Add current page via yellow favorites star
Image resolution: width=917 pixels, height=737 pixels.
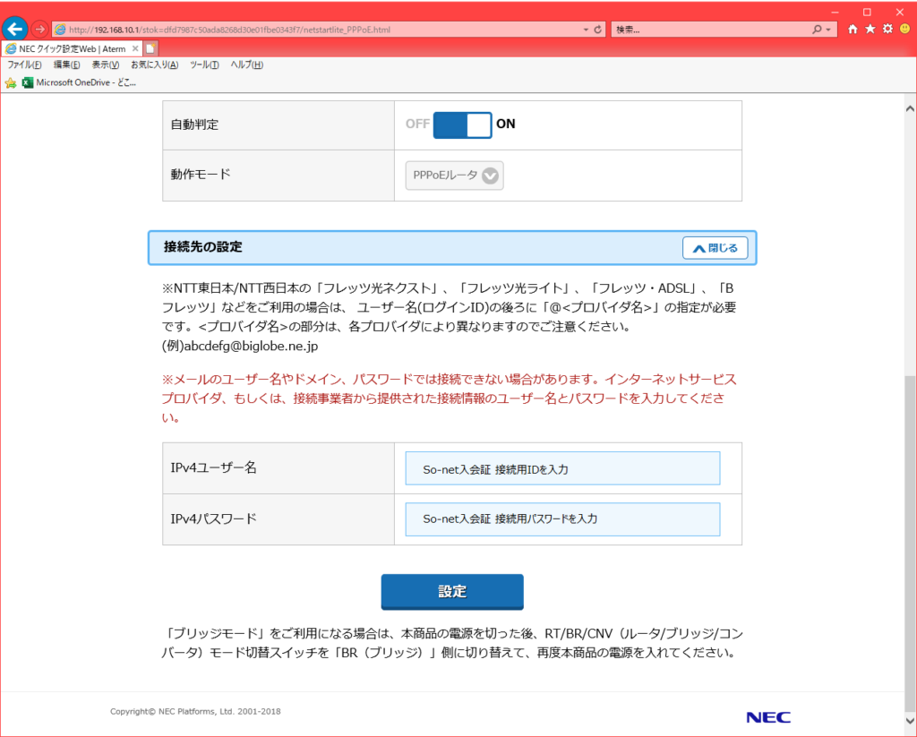coord(9,83)
